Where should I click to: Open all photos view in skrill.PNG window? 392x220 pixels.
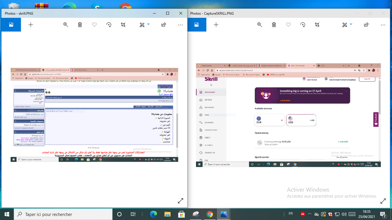[x=11, y=25]
